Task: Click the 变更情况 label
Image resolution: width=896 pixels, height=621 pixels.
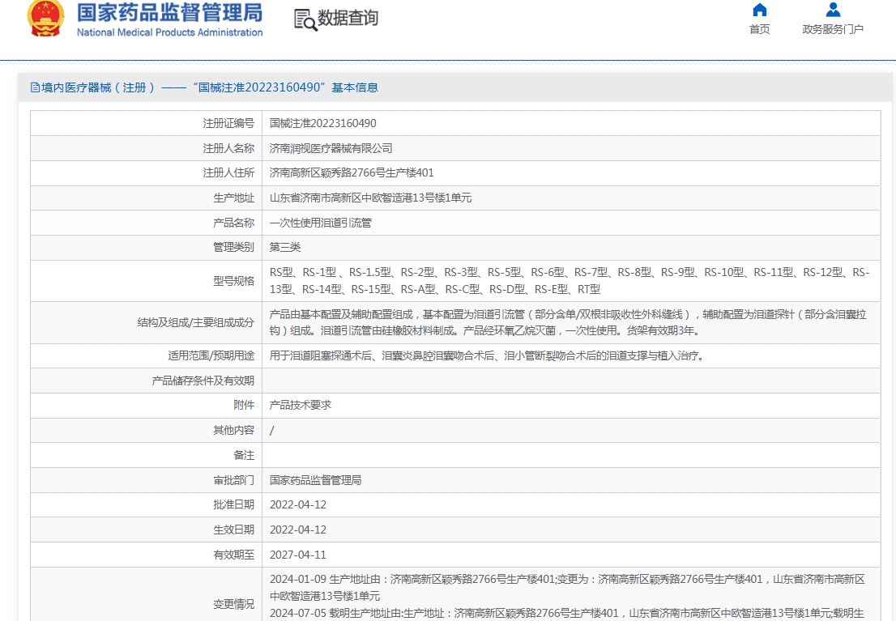Action: point(233,605)
